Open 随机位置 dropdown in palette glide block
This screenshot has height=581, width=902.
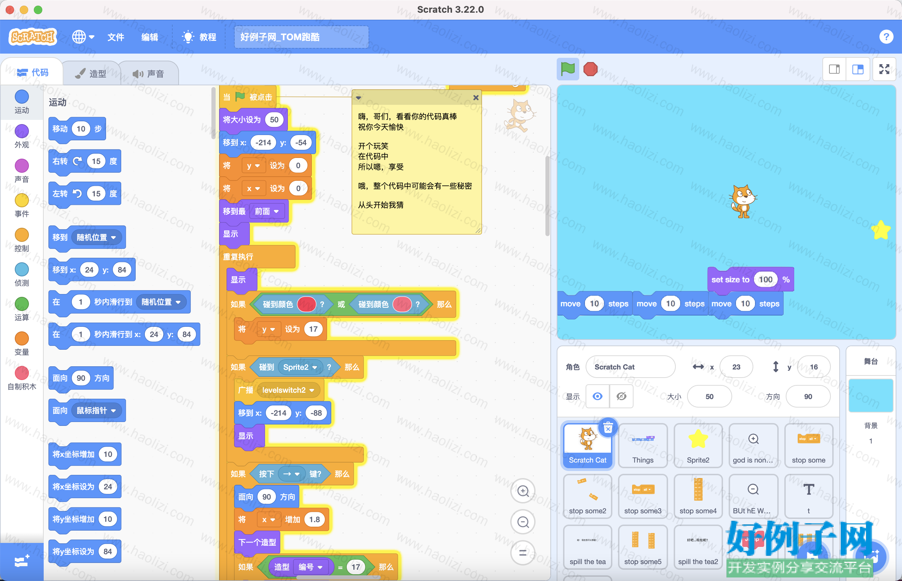161,302
